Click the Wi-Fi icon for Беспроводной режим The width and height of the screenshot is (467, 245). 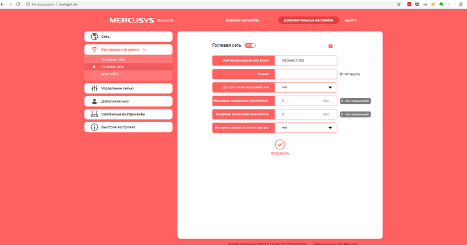click(x=95, y=49)
